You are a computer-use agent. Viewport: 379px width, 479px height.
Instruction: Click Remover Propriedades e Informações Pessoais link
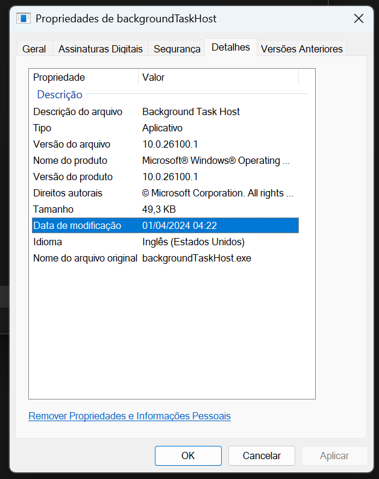pos(130,416)
